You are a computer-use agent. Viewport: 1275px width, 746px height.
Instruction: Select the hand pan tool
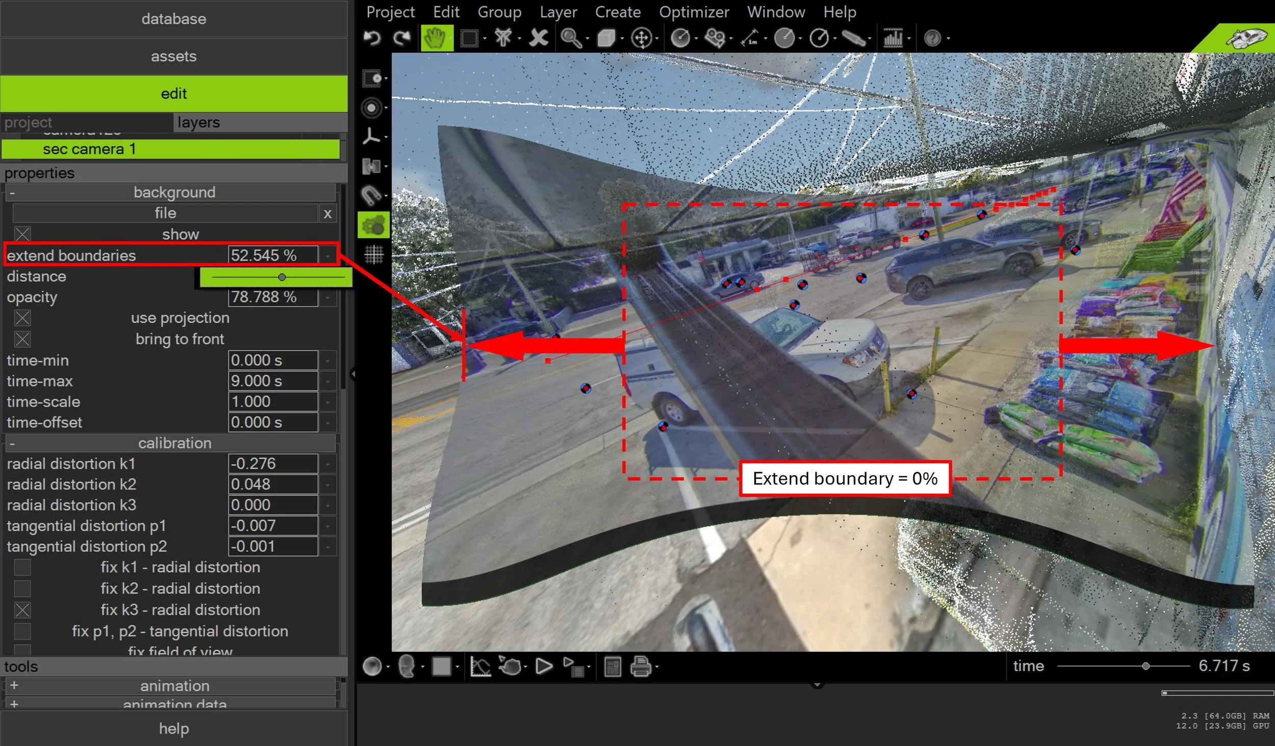click(436, 38)
